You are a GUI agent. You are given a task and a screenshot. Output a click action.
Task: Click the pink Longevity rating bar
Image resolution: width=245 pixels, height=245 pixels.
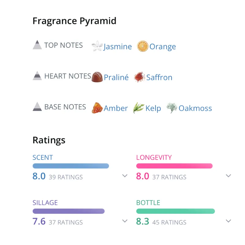click(174, 166)
